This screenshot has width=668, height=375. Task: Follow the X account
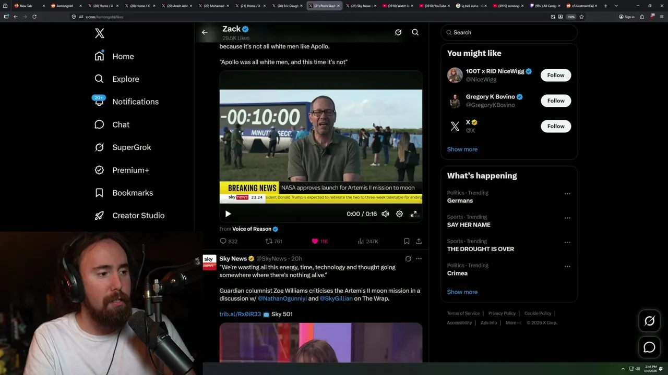coord(556,126)
